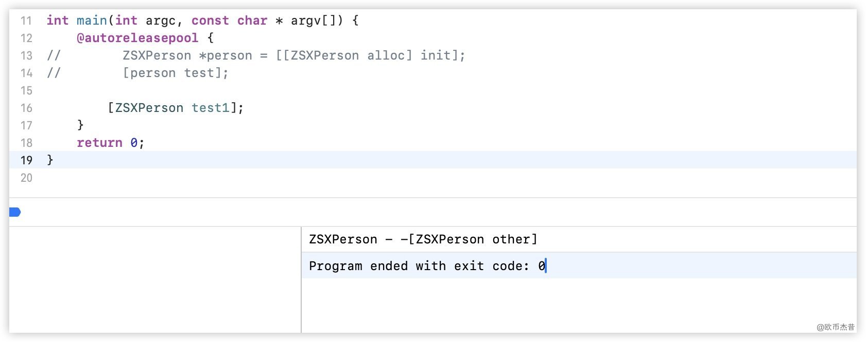Click the commented-out alloc init line
The height and width of the screenshot is (342, 866).
(293, 55)
